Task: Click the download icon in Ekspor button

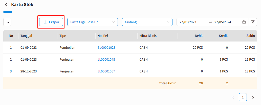Action: (x=45, y=22)
